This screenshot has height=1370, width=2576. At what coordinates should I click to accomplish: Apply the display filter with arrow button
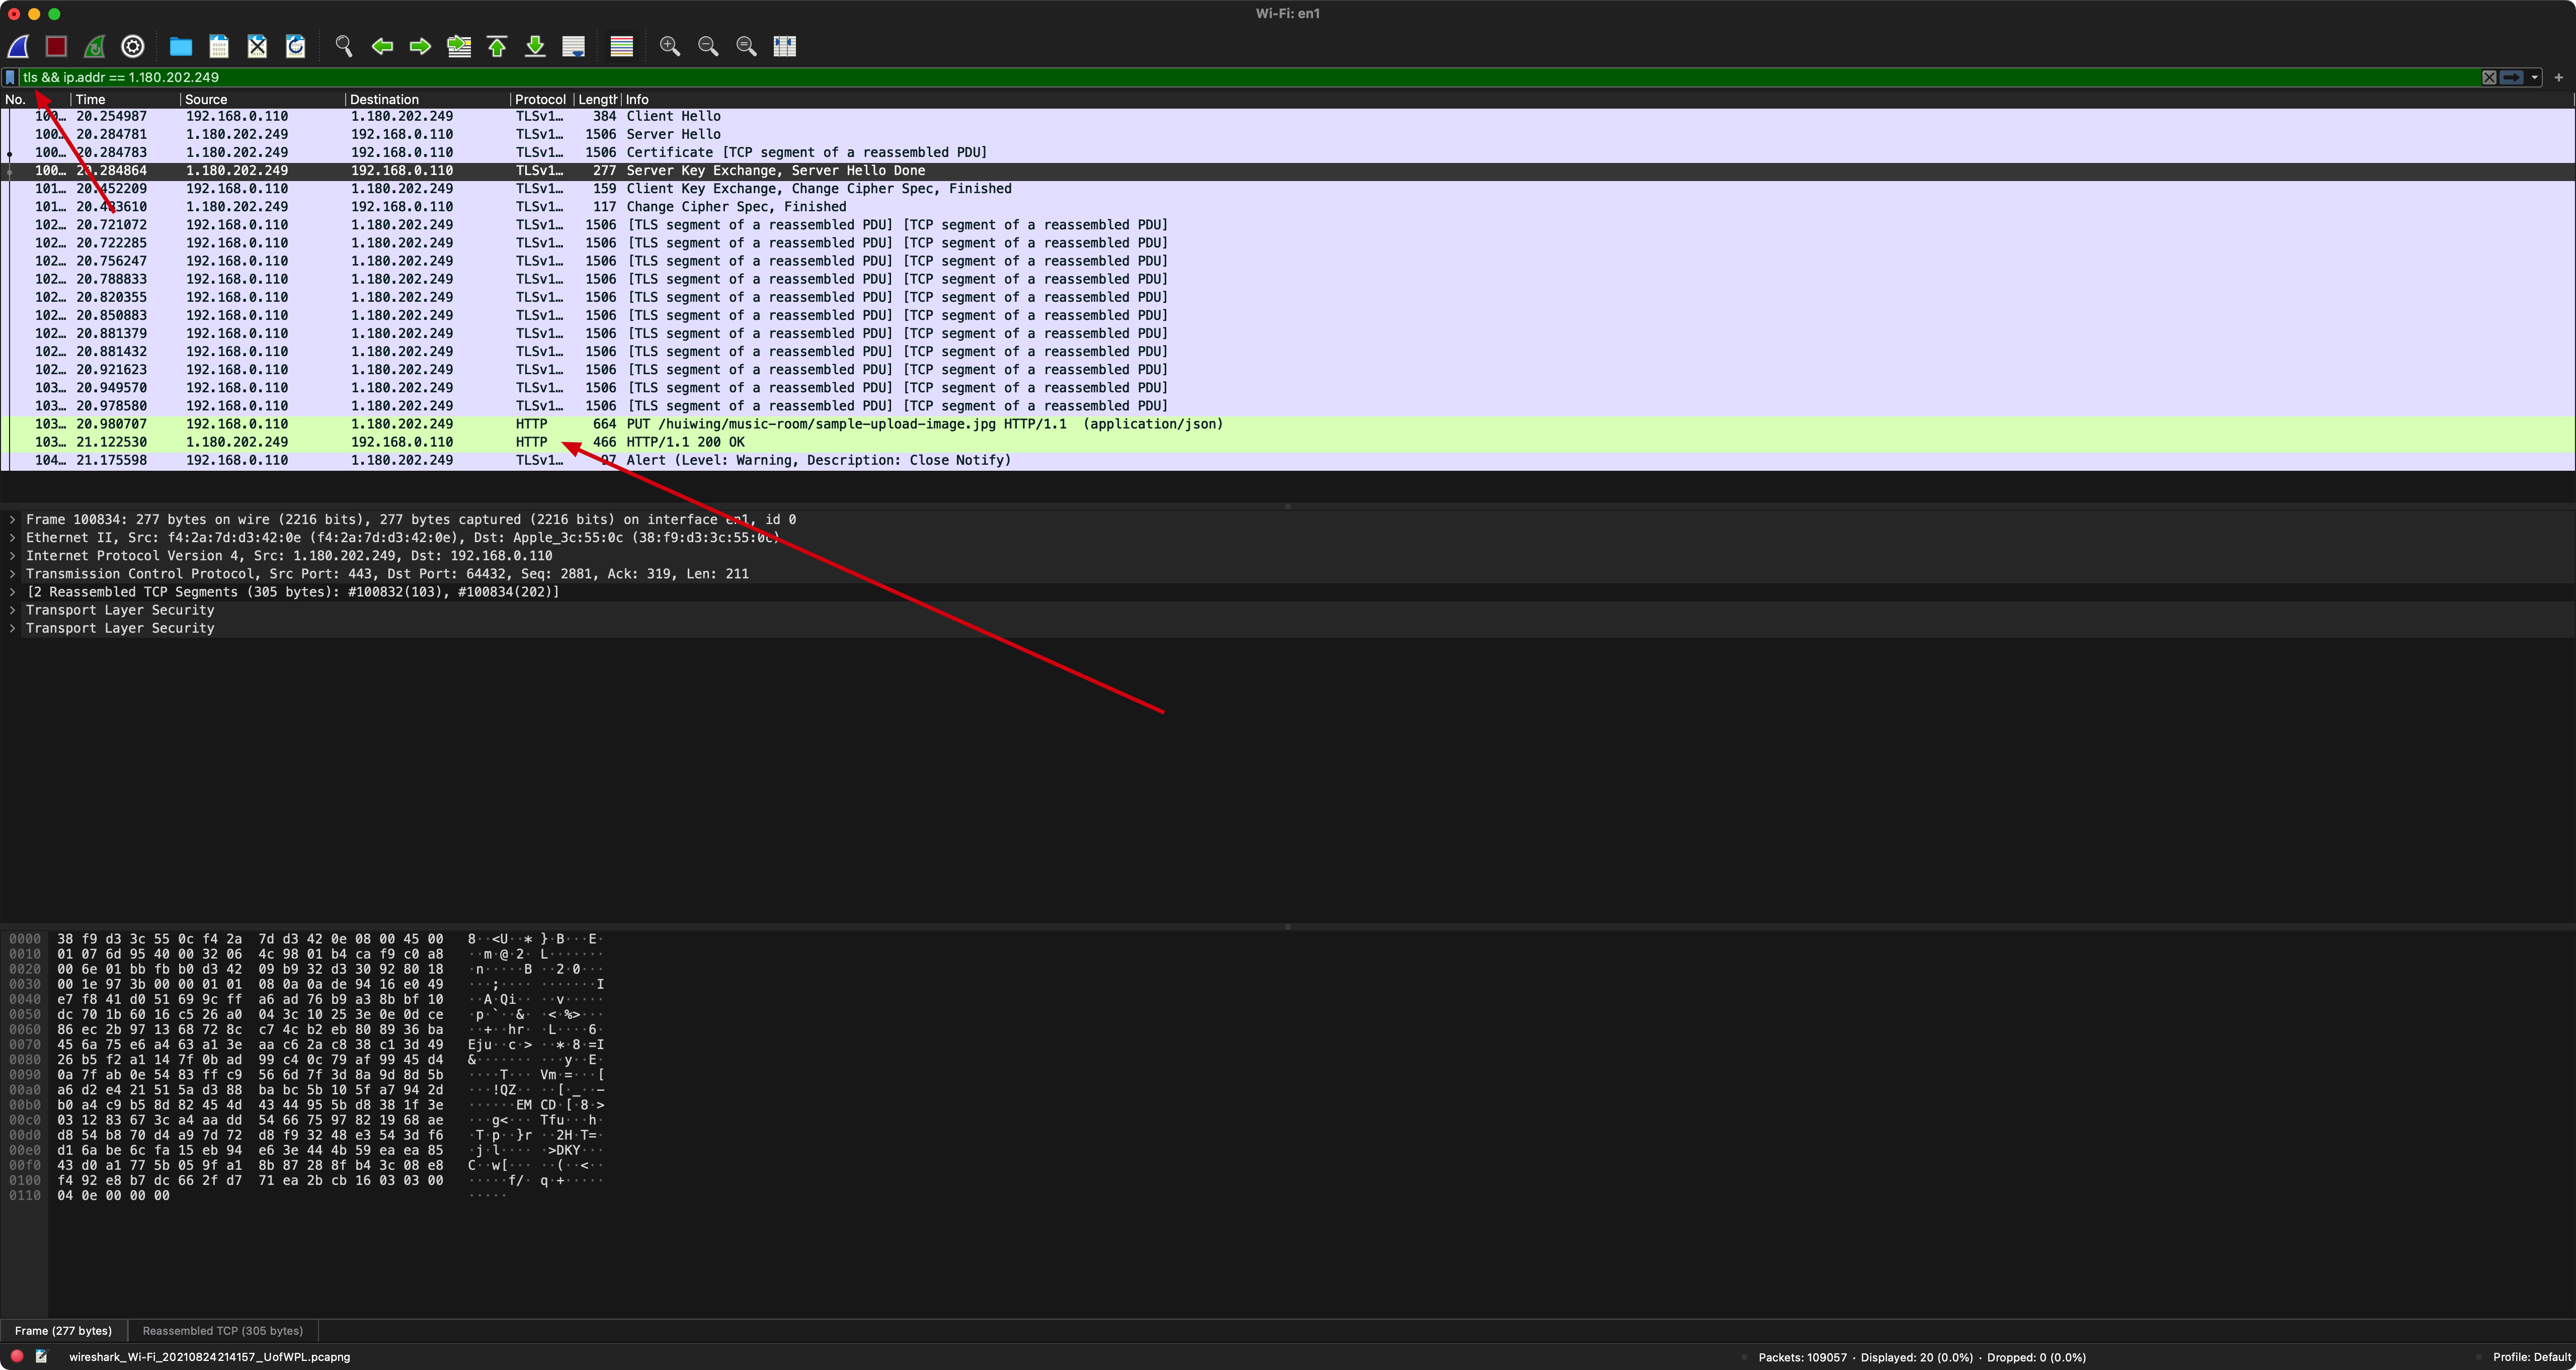click(2512, 77)
